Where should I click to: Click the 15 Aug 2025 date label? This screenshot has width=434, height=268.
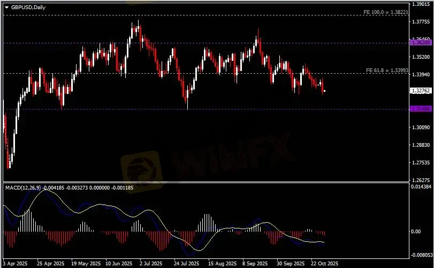(x=222, y=263)
